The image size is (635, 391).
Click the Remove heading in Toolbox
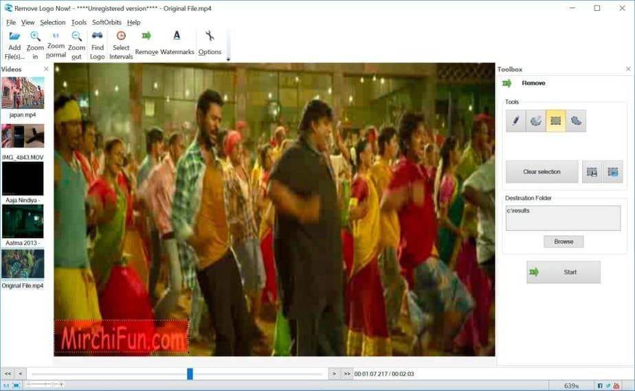tap(533, 83)
